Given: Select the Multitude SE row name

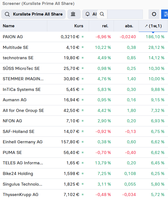Looking at the screenshot, I should (x=16, y=47).
